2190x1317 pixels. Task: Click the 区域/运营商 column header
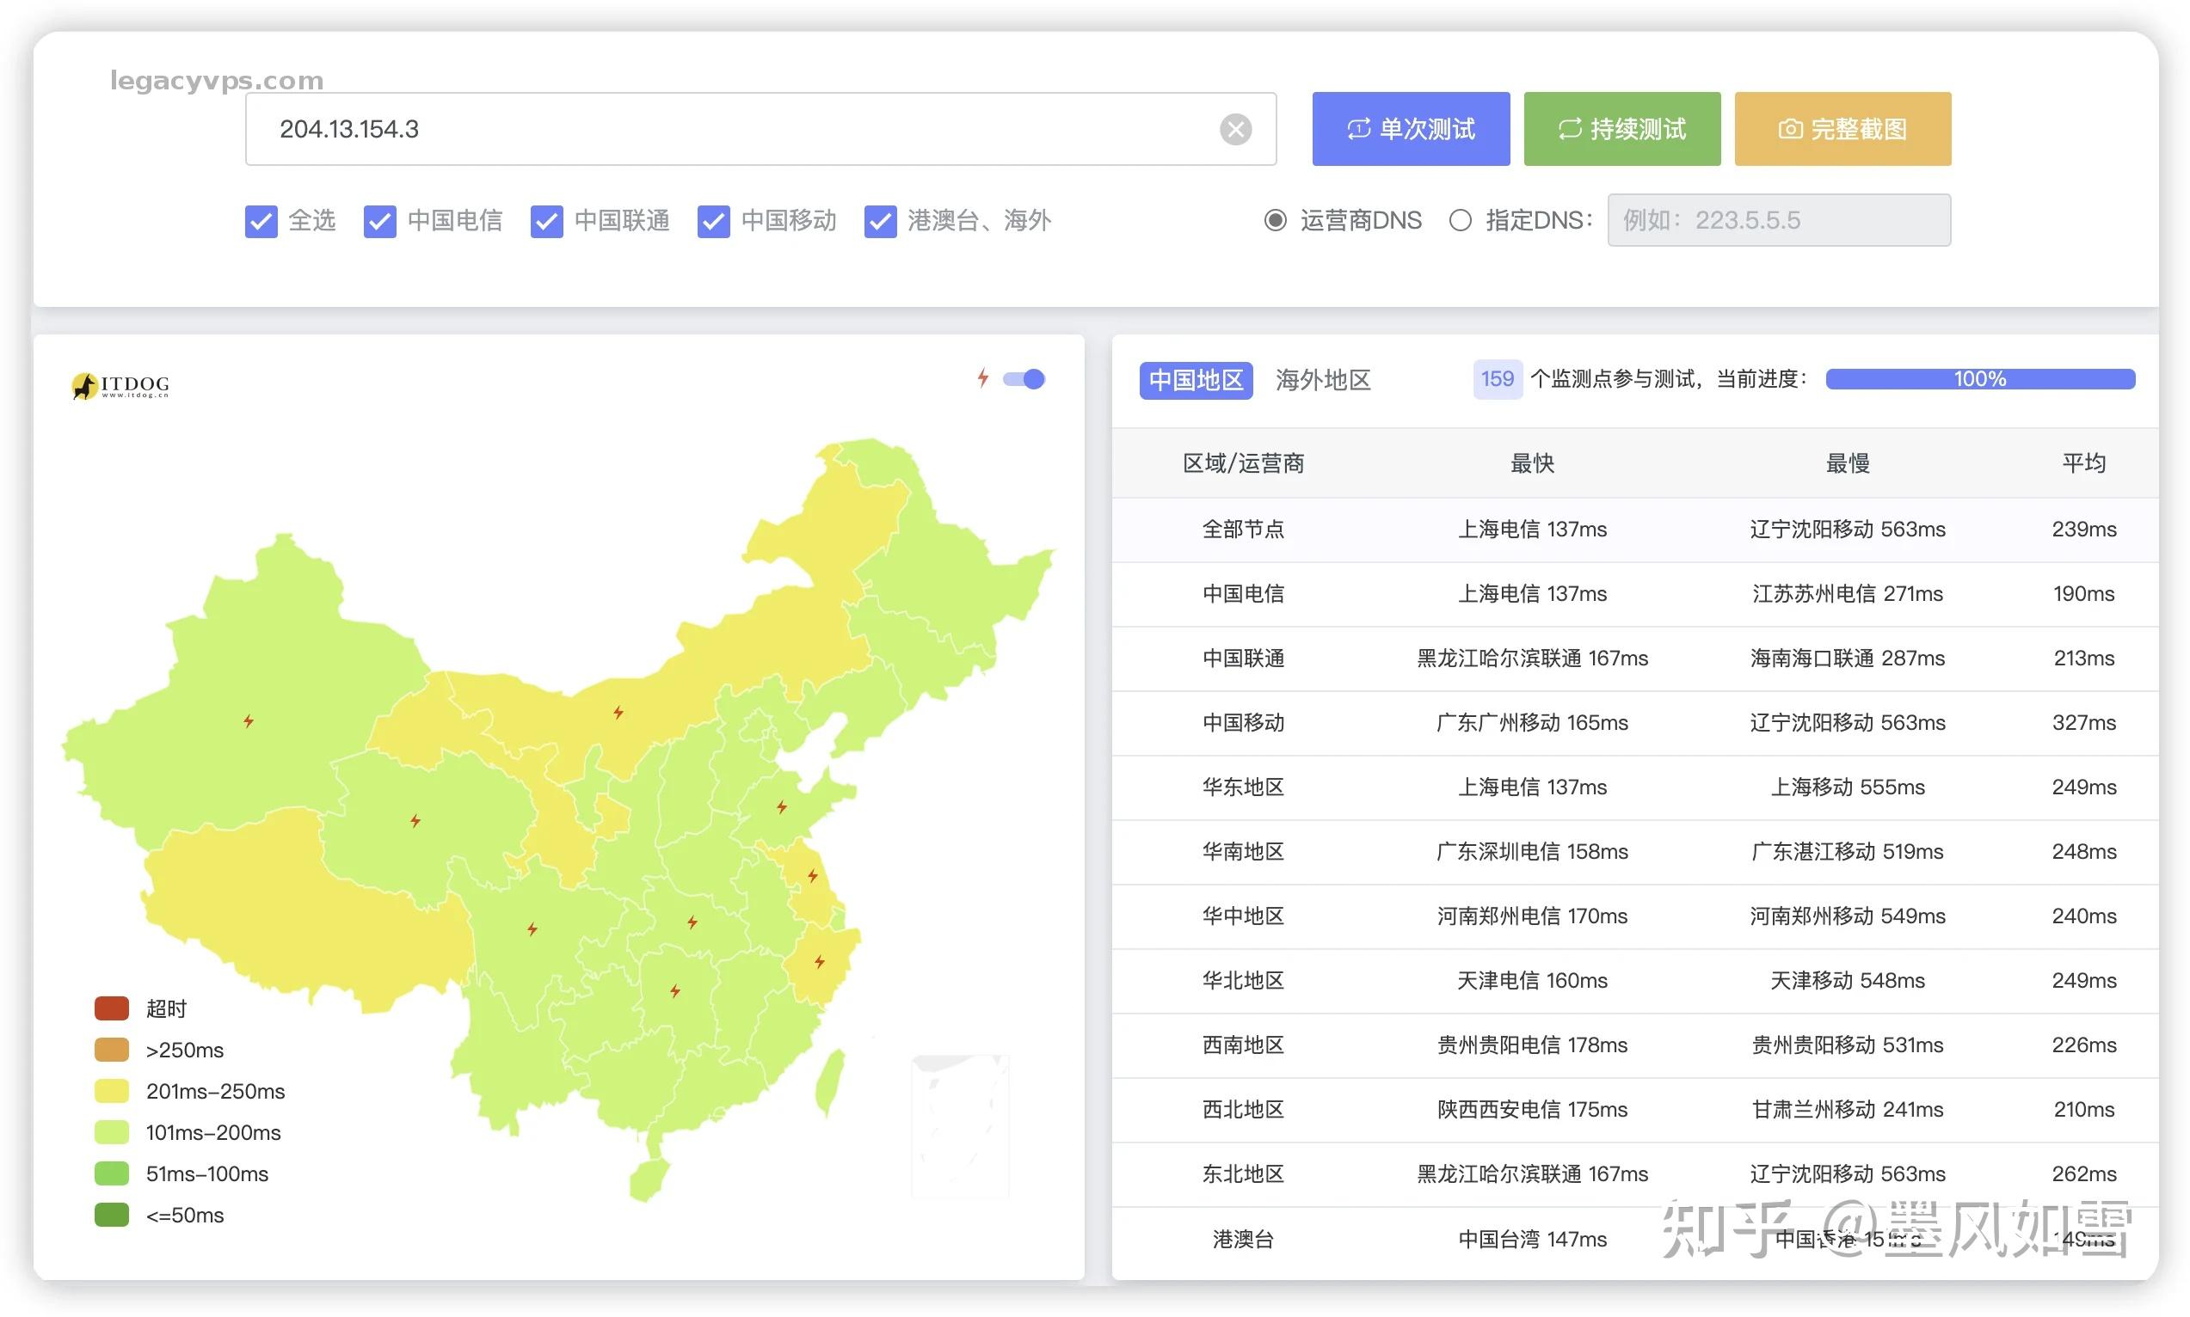(1243, 463)
